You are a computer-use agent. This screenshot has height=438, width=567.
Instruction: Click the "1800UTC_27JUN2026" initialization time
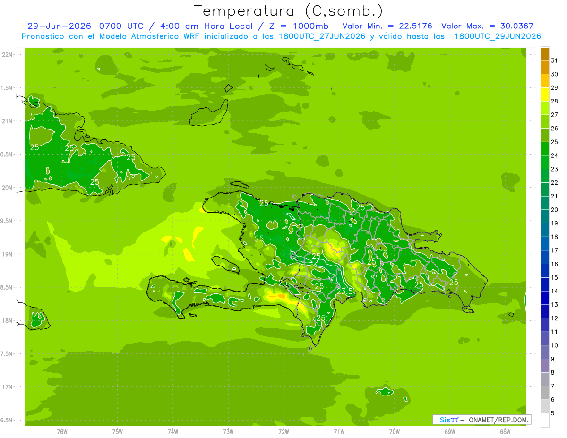coord(322,36)
